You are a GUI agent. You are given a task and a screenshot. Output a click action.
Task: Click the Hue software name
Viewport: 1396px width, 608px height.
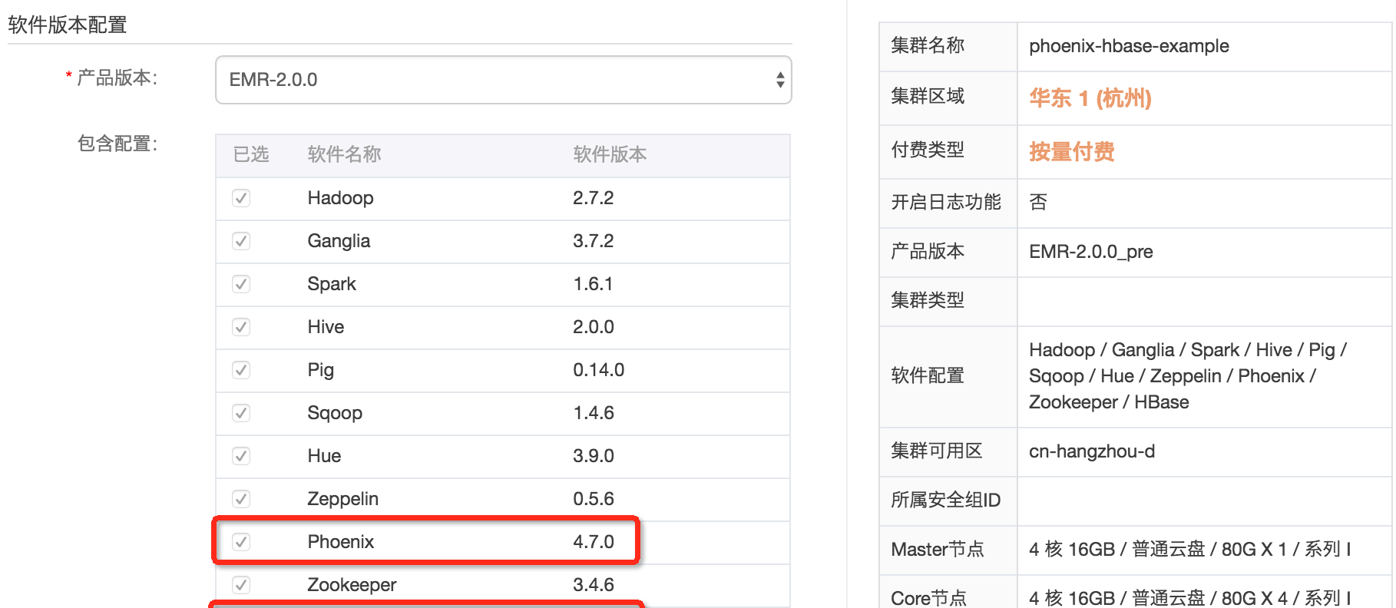coord(324,456)
